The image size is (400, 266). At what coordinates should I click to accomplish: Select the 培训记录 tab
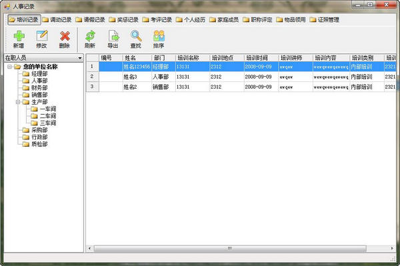24,19
